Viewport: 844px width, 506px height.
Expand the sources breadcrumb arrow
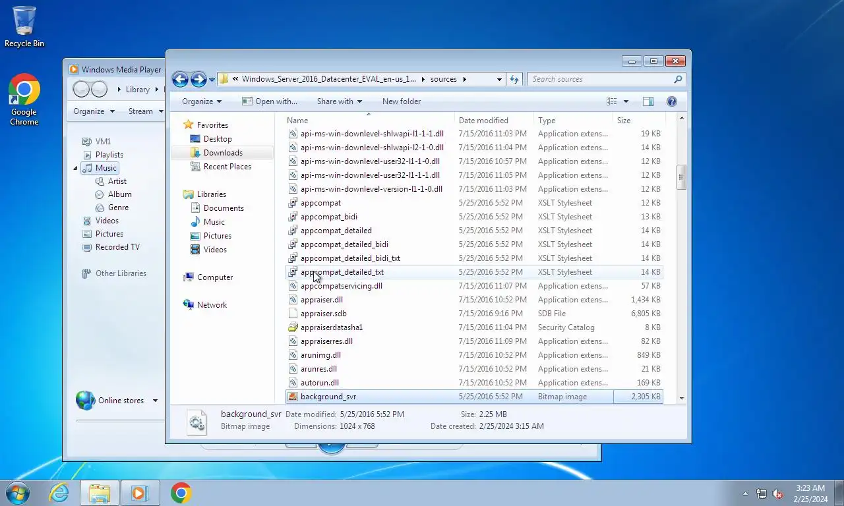(464, 79)
